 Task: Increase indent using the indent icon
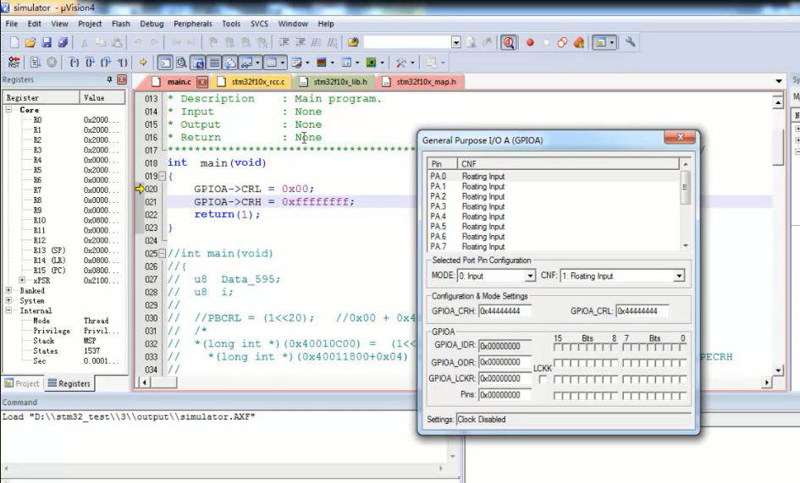tap(284, 42)
